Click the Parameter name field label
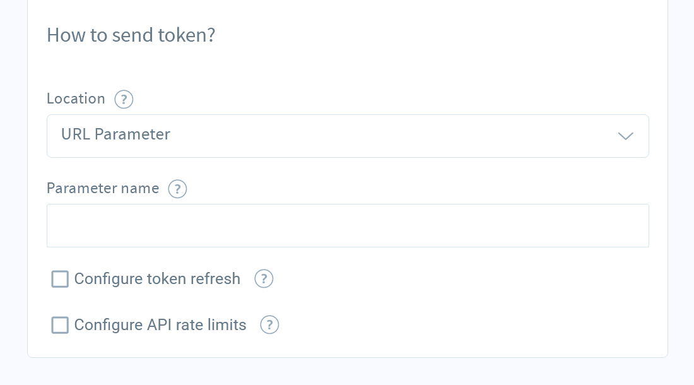Screen dimensions: 694x385 (x=103, y=189)
